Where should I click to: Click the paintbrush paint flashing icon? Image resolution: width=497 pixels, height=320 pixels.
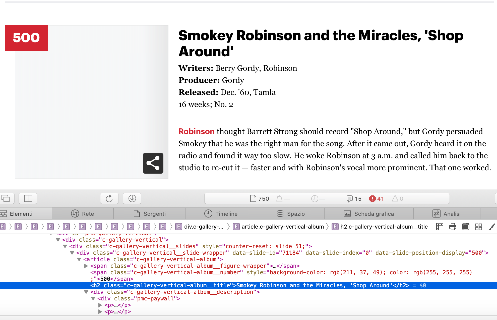coord(492,227)
